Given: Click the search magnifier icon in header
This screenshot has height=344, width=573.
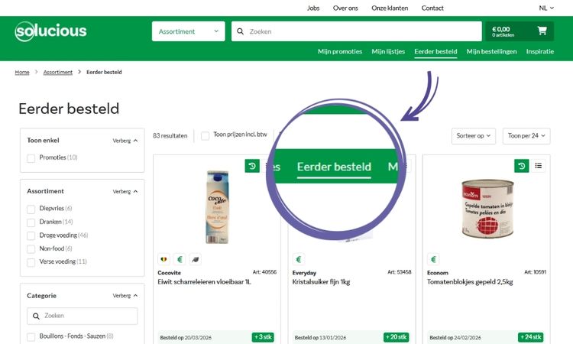Looking at the screenshot, I should pyautogui.click(x=240, y=32).
